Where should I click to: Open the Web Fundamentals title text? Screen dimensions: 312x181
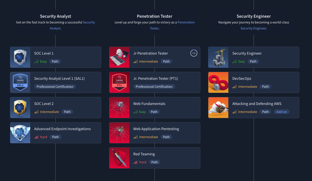[149, 104]
